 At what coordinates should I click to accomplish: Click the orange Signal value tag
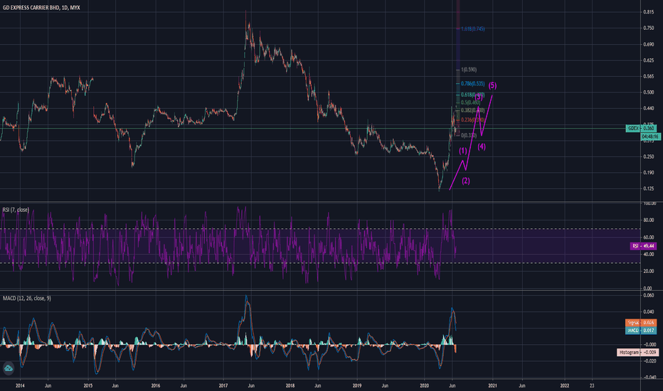point(641,323)
